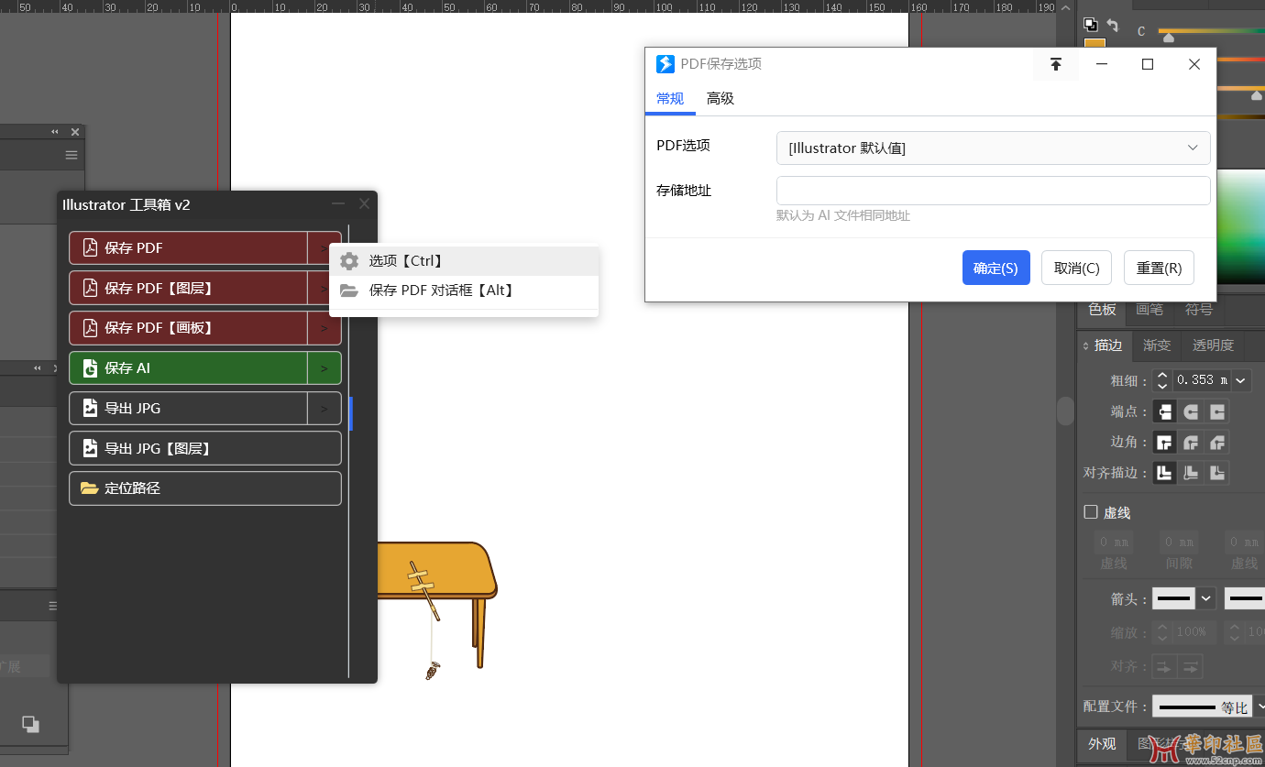This screenshot has width=1265, height=767.
Task: Select the projecting cap stroke icon
Action: (x=1217, y=411)
